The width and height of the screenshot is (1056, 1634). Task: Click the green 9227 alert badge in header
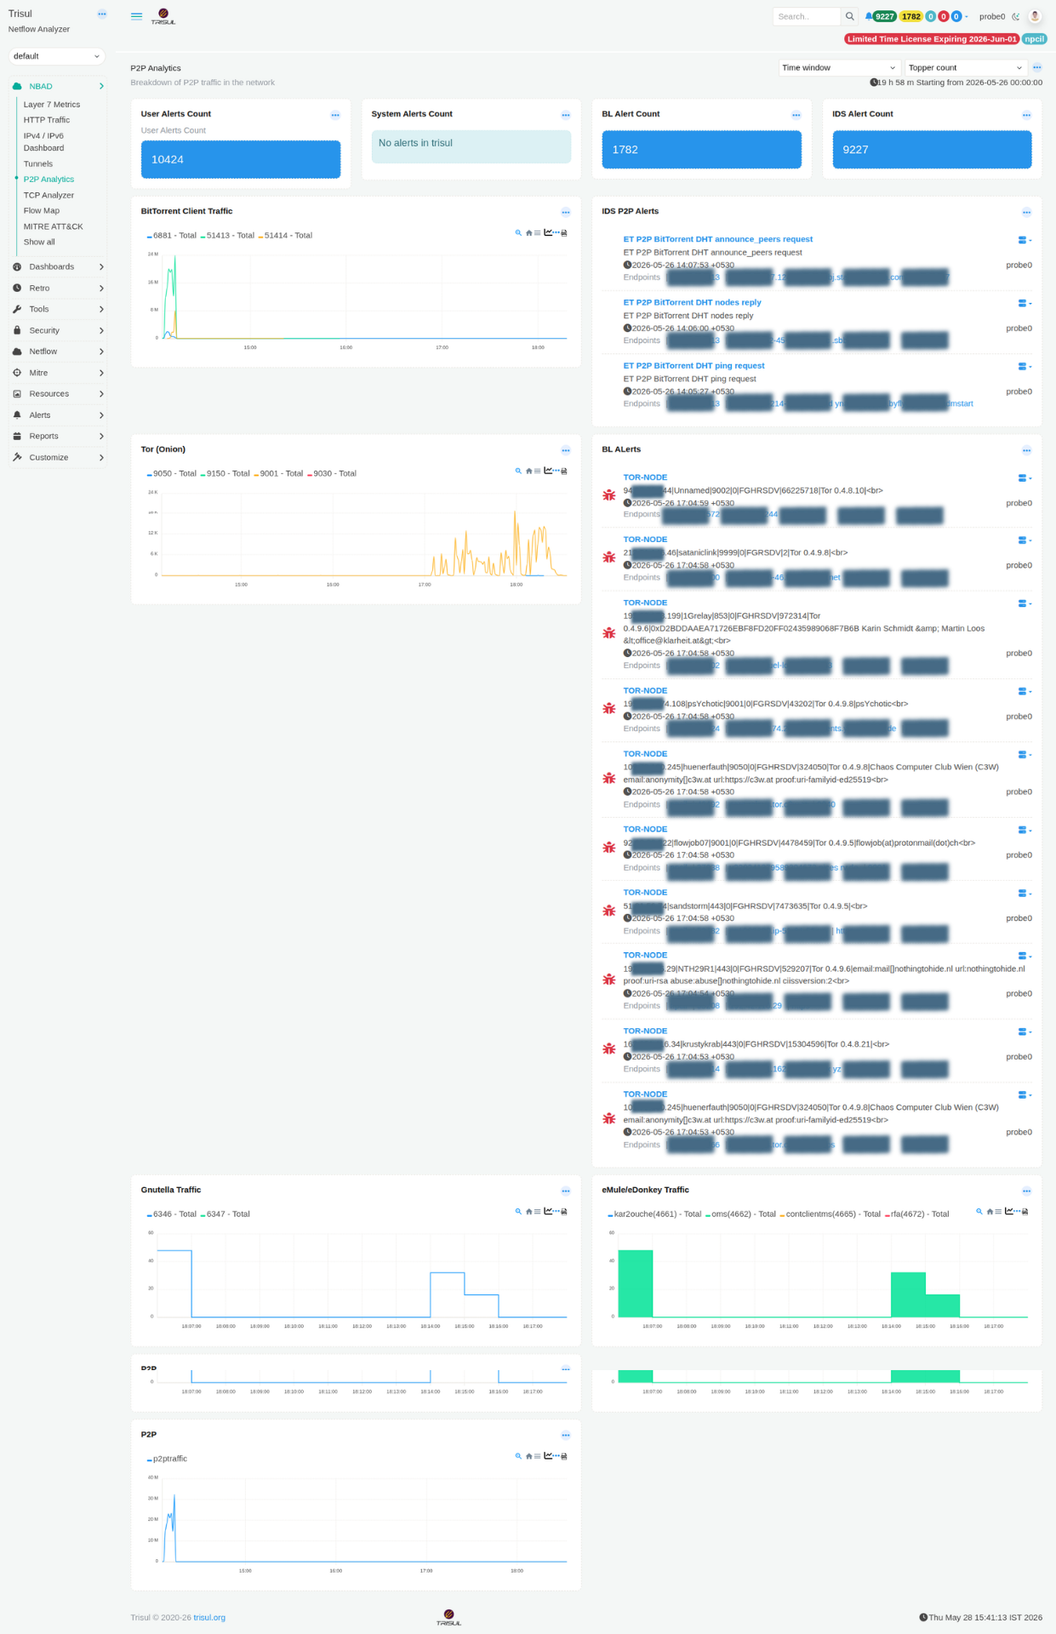(x=885, y=16)
